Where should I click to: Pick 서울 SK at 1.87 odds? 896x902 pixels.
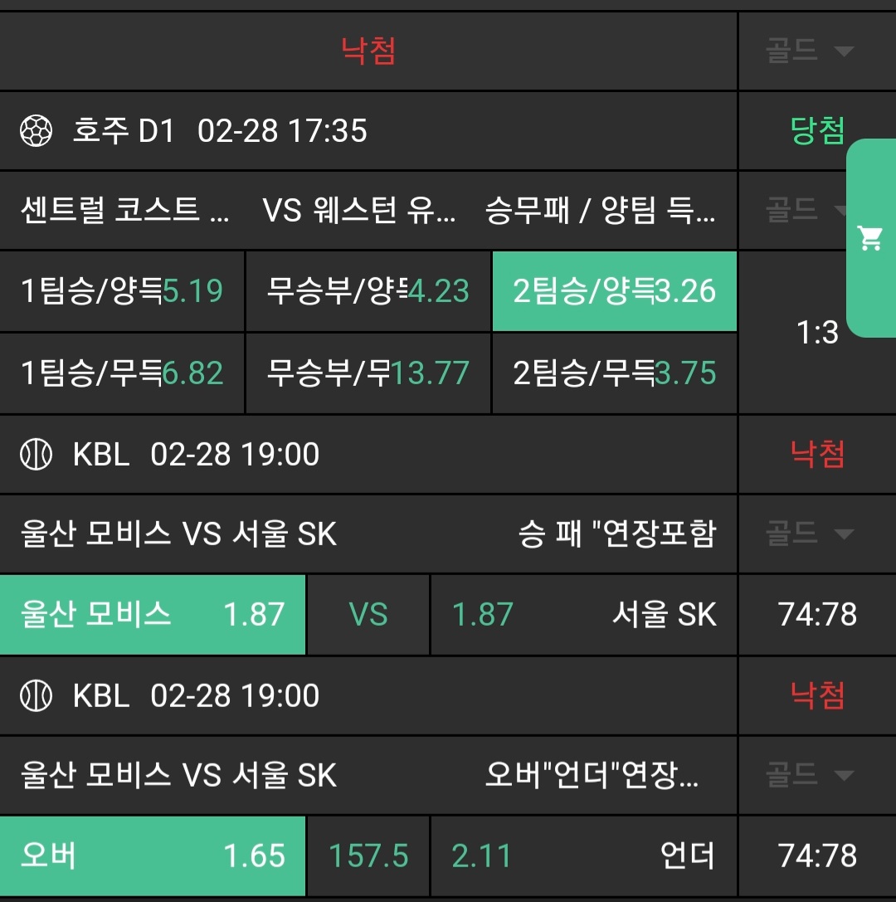tap(583, 615)
